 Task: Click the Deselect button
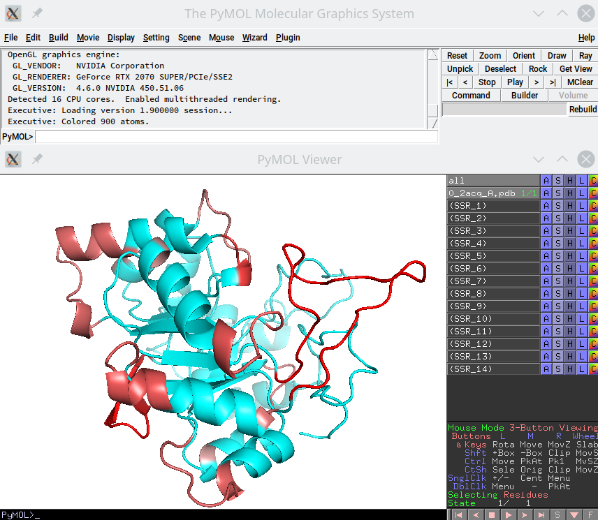tap(500, 69)
